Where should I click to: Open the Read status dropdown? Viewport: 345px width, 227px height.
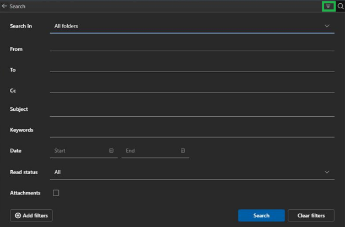[192, 172]
